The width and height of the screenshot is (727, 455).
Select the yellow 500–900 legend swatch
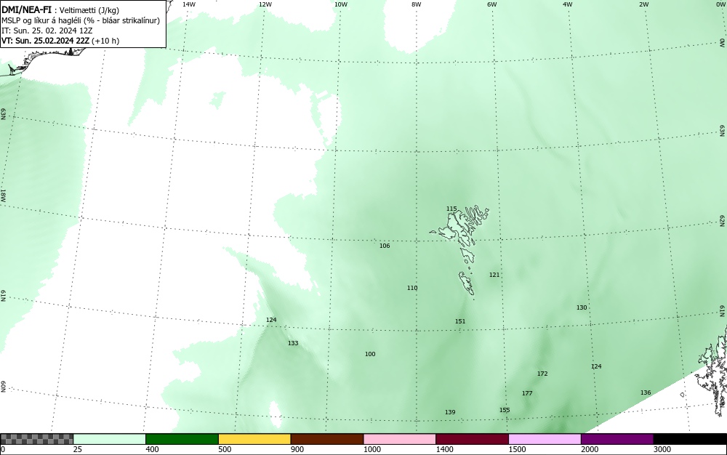coord(254,439)
